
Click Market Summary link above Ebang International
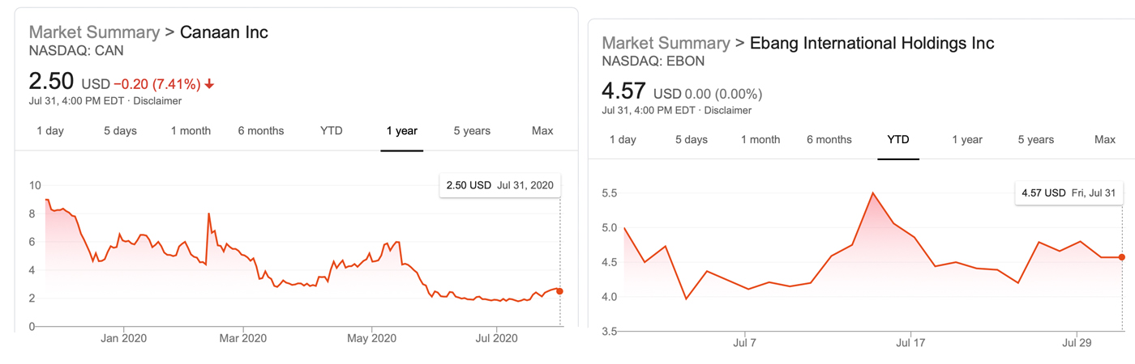[666, 43]
